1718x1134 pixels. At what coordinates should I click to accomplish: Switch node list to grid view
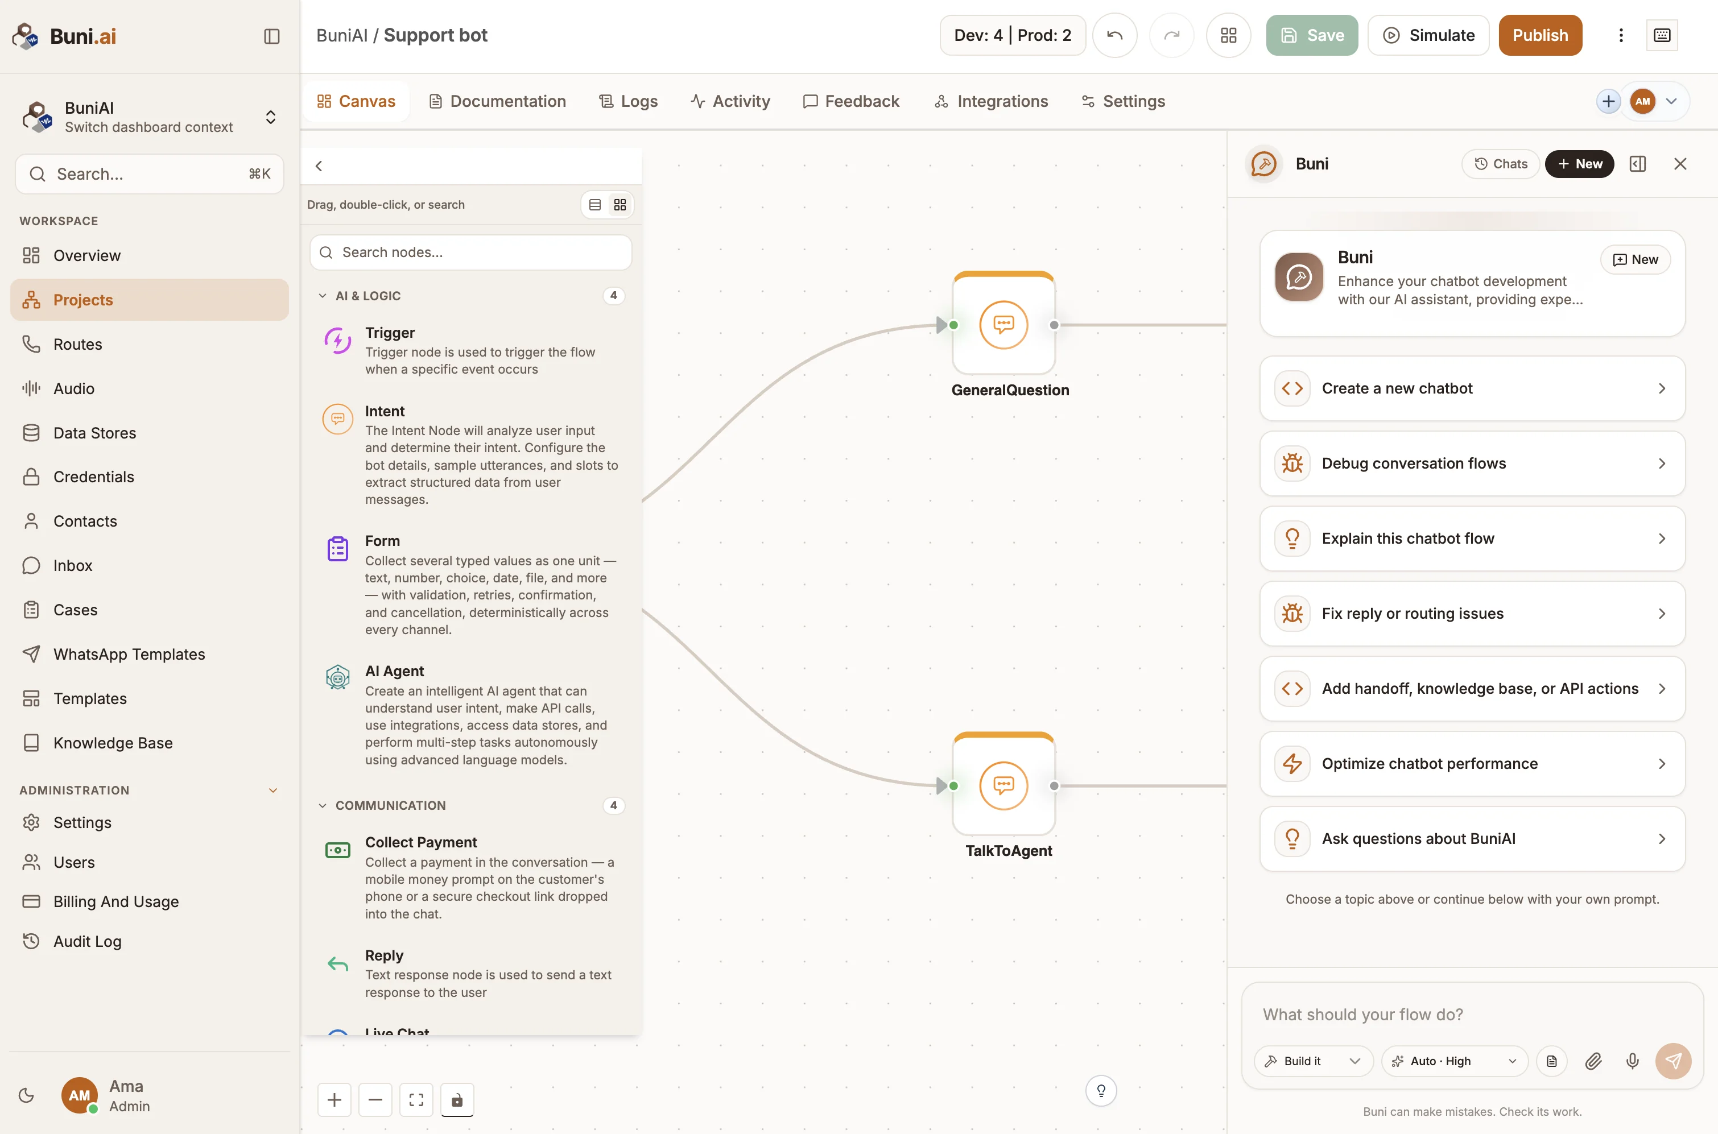coord(620,205)
